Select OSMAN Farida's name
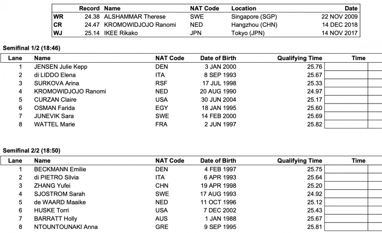 coord(54,108)
